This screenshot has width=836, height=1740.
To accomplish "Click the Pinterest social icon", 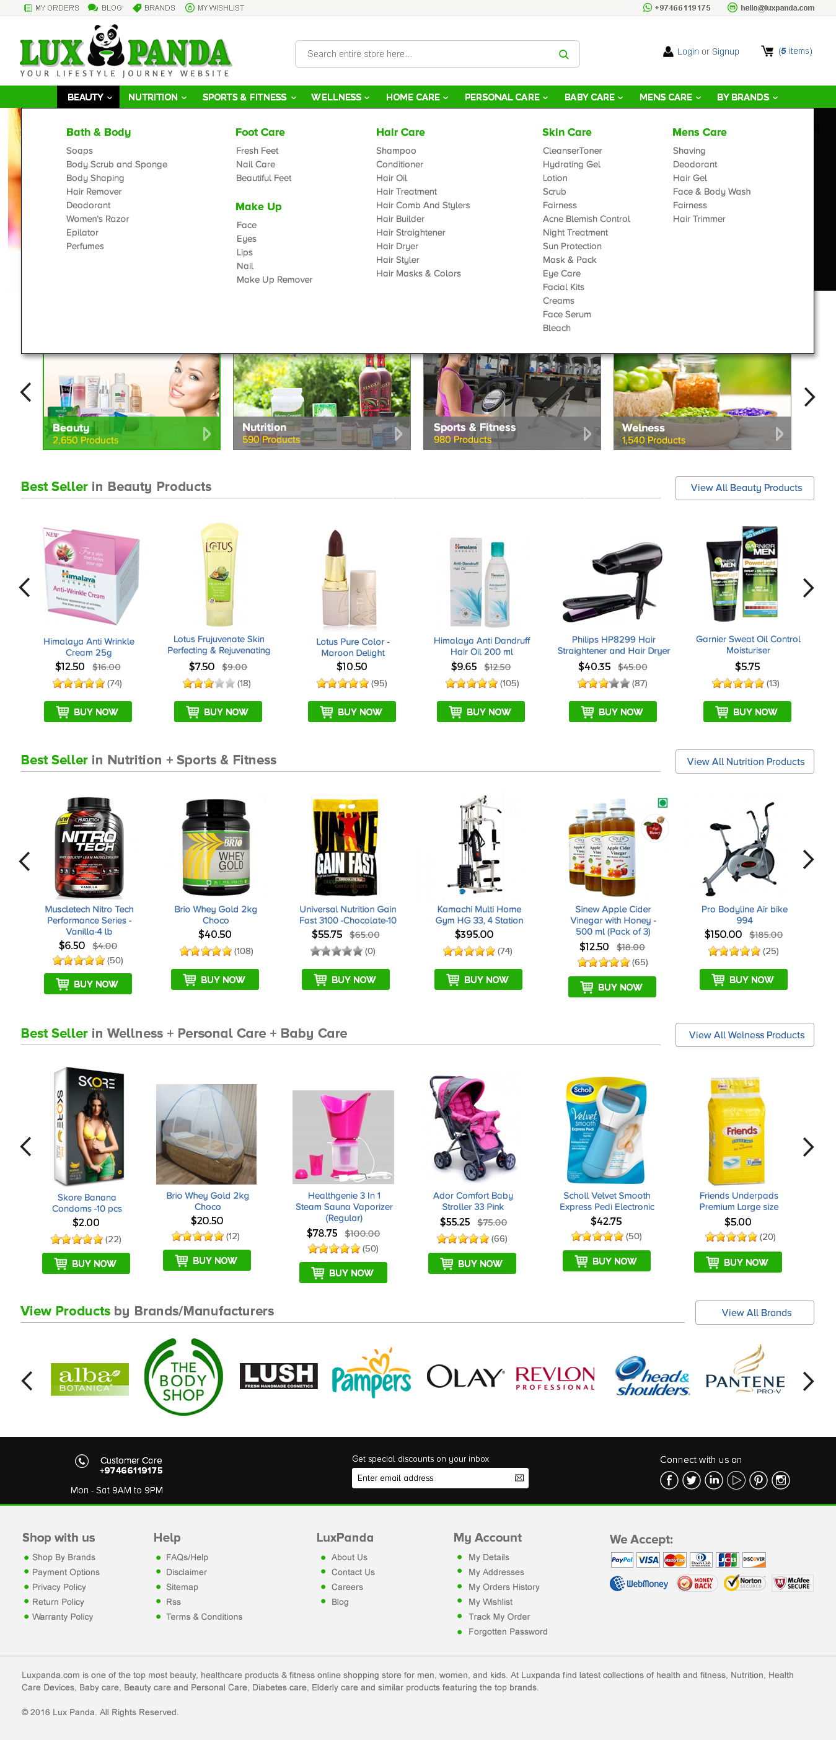I will pos(759,1480).
